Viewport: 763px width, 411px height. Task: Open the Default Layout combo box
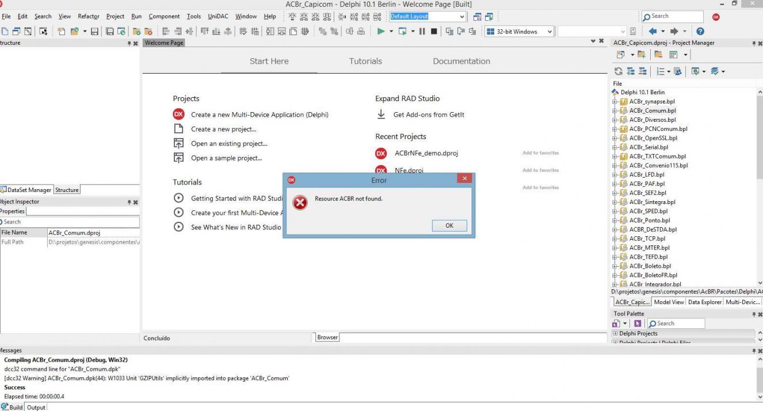point(462,17)
